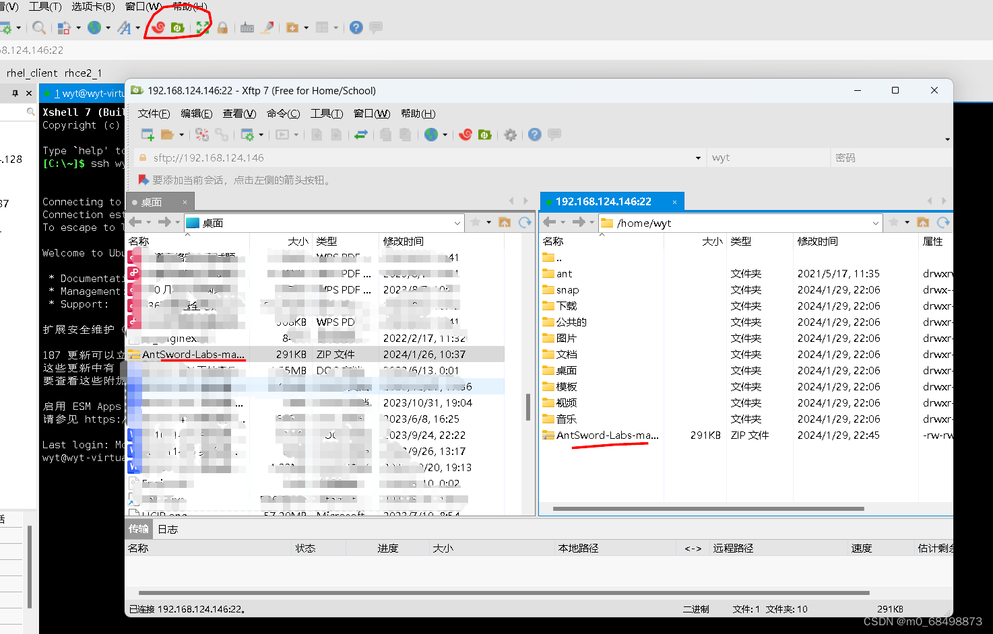This screenshot has width=993, height=634.
Task: Click the highlighter pen icon in Xshell toolbar
Action: [x=267, y=27]
